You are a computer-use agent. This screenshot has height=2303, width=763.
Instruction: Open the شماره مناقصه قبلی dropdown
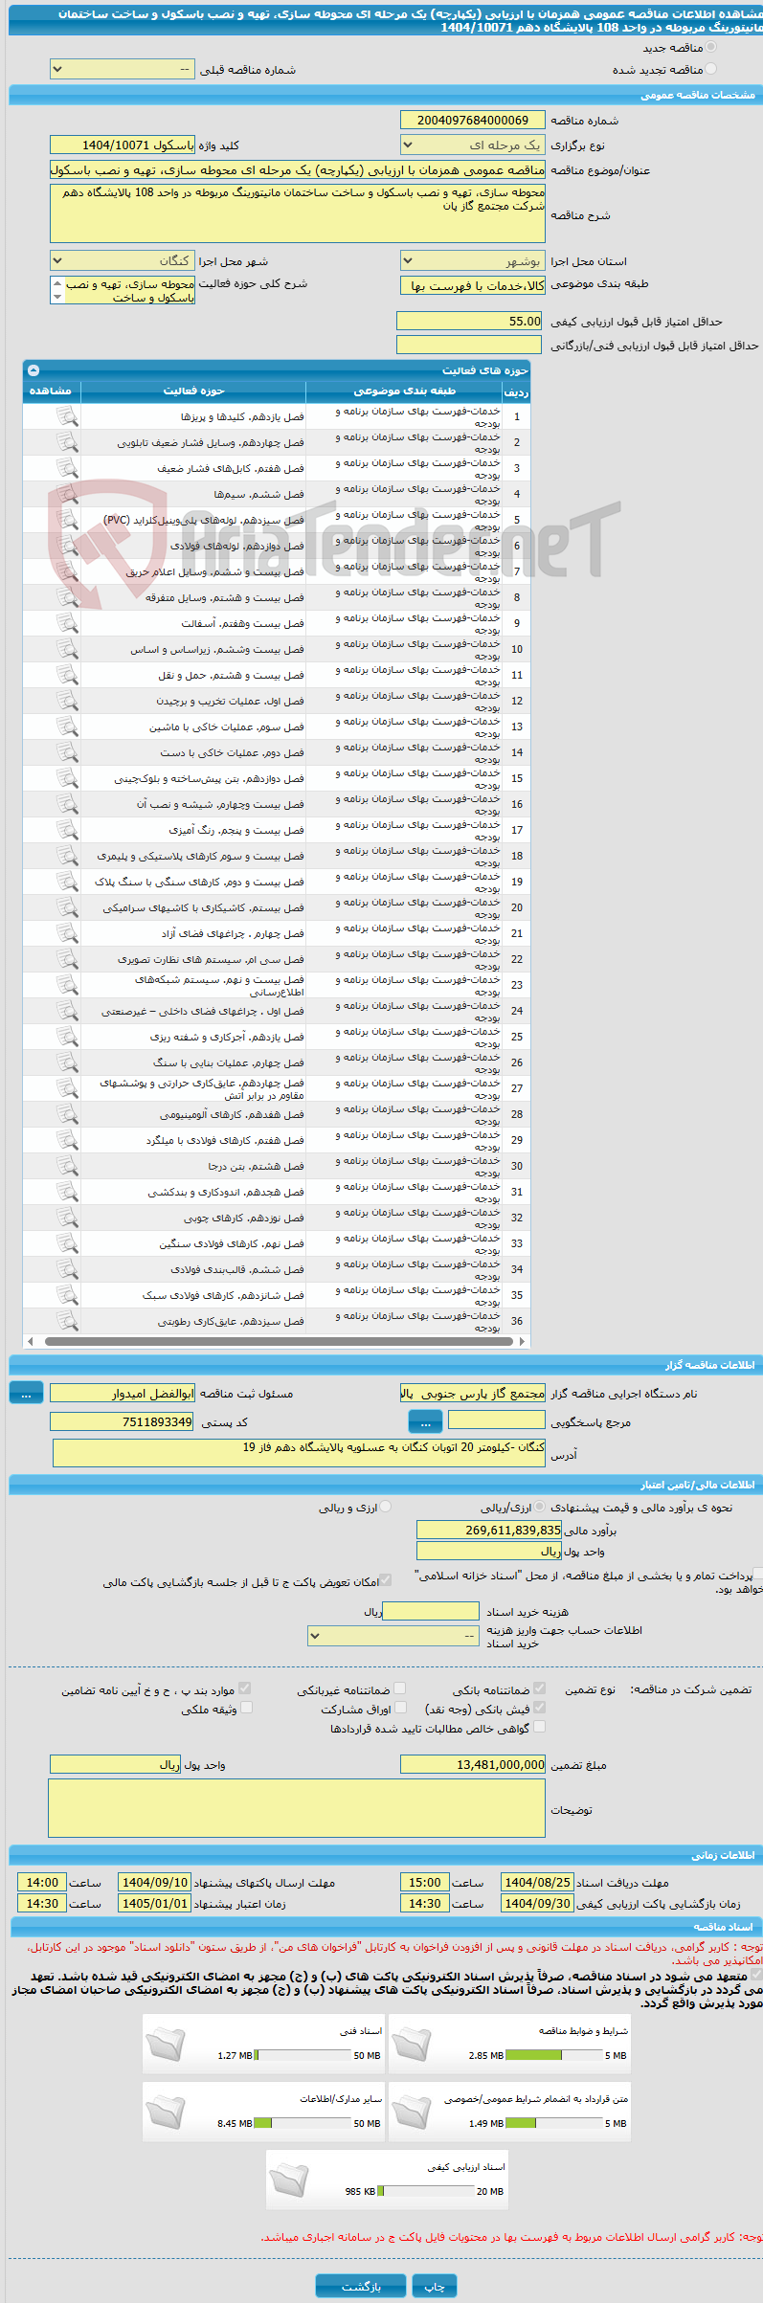coord(122,69)
